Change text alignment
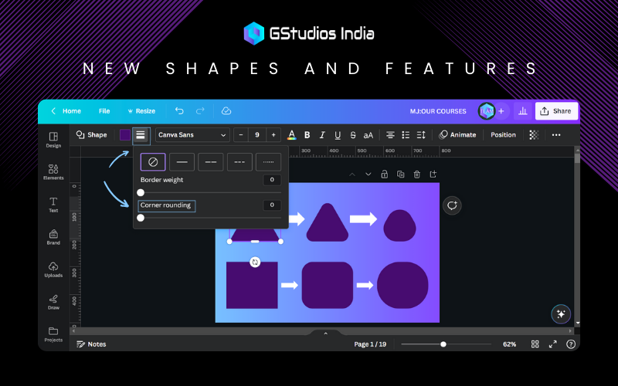This screenshot has width=618, height=386. tap(390, 134)
